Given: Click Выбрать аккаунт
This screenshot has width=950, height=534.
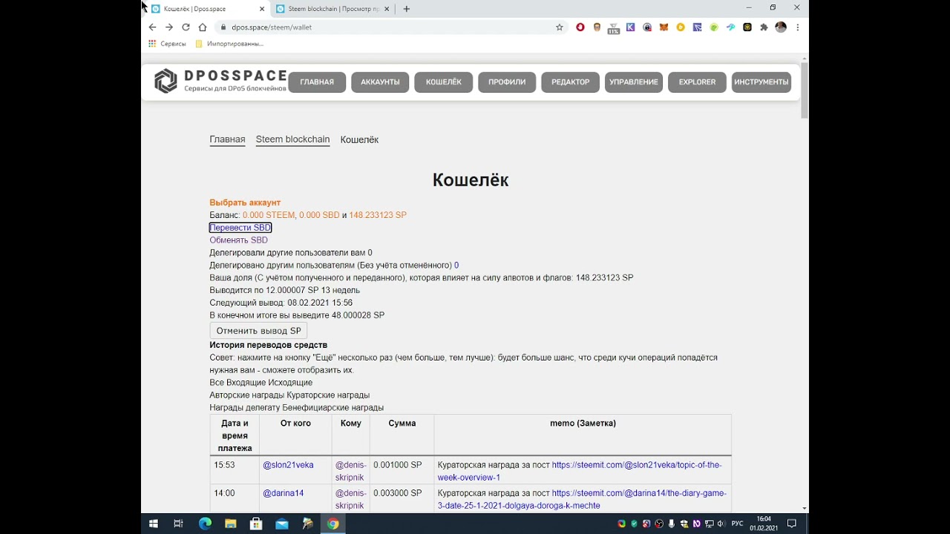Looking at the screenshot, I should (245, 202).
